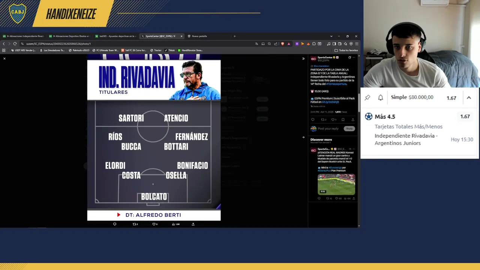The width and height of the screenshot is (480, 270).
Task: Repost from the sidebar post actions row
Action: [323, 120]
